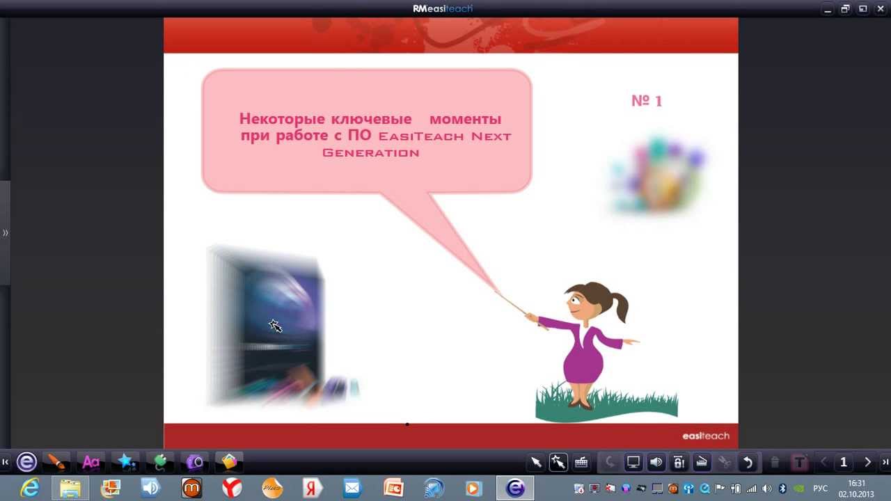Click the Action Center flag tray icon
Viewport: 891px width, 501px height.
tap(720, 488)
